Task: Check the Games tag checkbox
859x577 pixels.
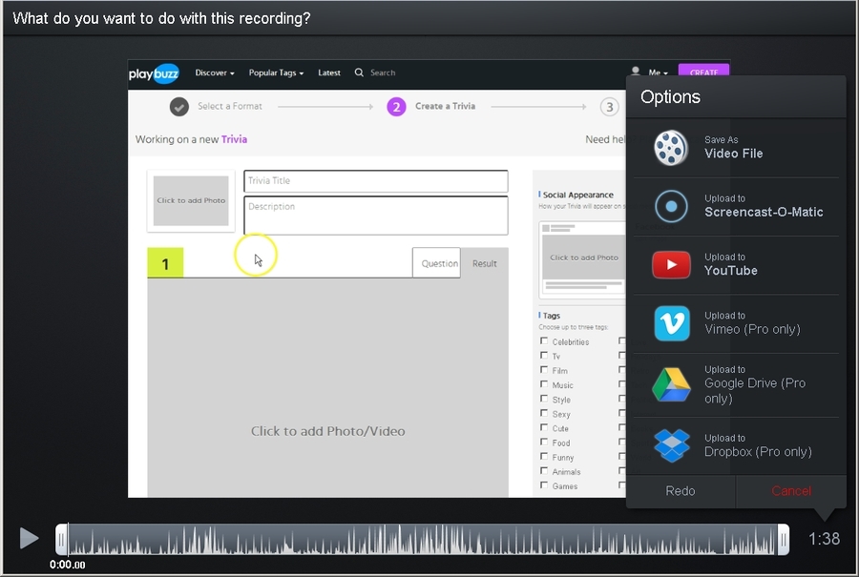Action: point(544,485)
